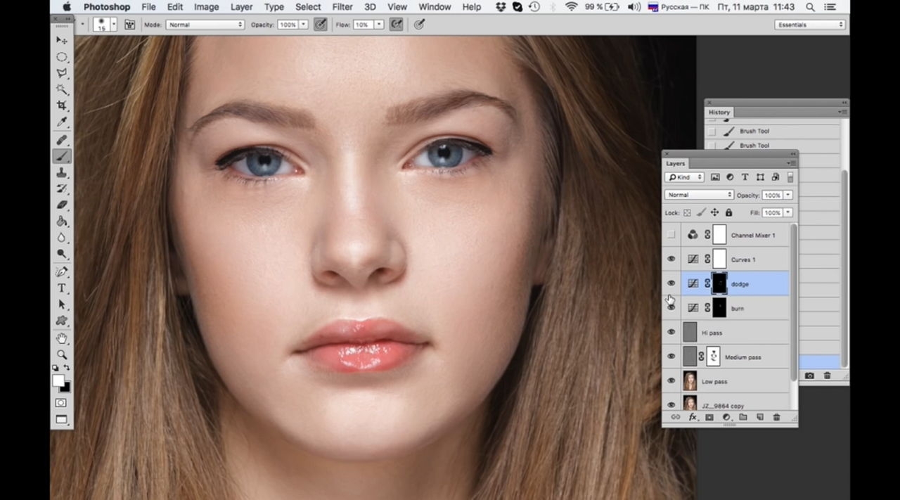
Task: Open the Filter menu
Action: [x=342, y=7]
